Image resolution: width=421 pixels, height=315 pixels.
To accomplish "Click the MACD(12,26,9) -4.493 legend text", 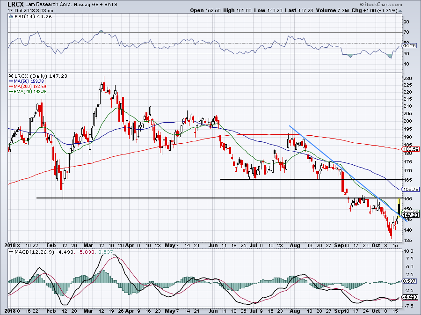I will 44,252.
